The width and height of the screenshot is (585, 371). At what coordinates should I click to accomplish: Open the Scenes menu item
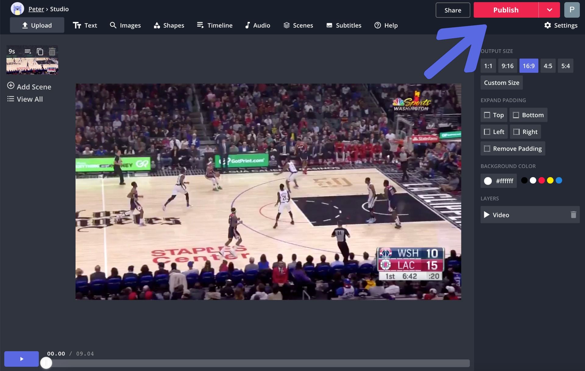point(298,25)
